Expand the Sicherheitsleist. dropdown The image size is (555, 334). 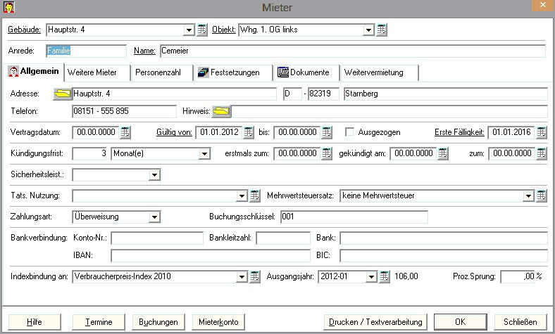[154, 175]
